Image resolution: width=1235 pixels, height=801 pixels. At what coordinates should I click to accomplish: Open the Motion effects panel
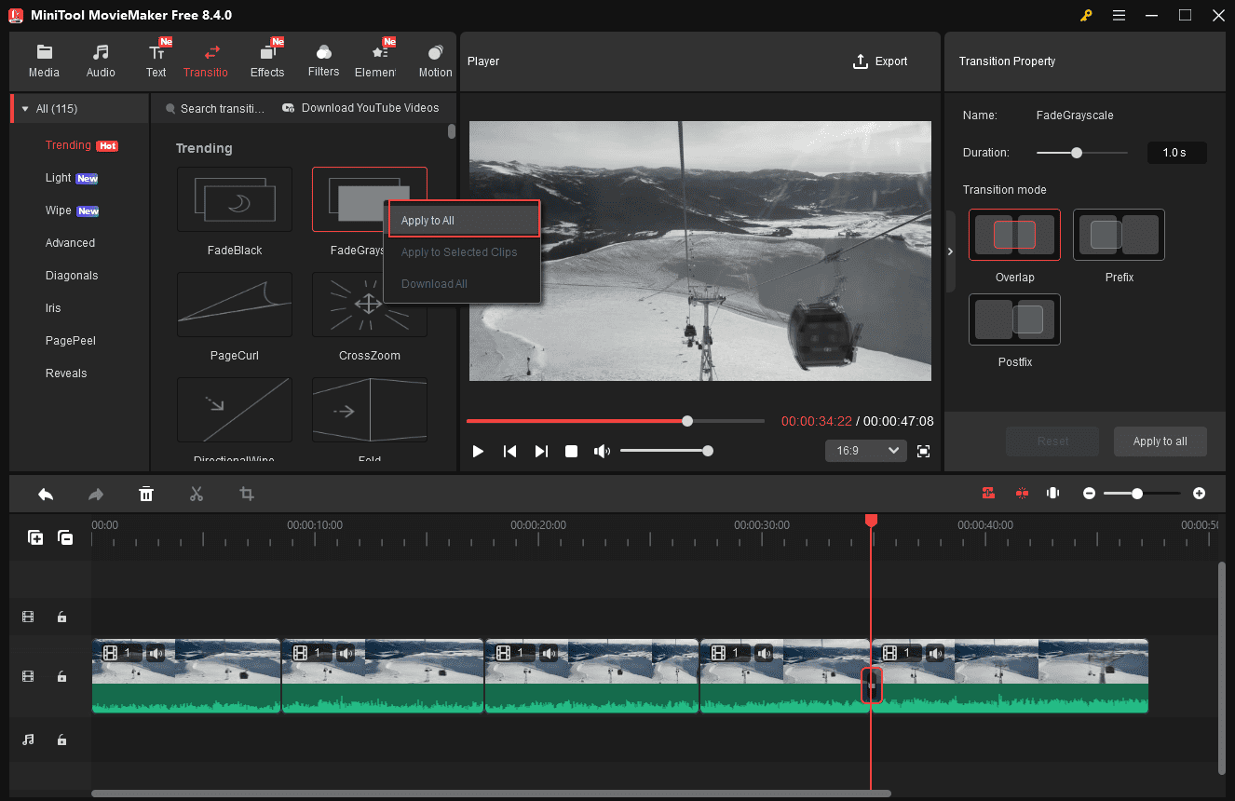(434, 58)
